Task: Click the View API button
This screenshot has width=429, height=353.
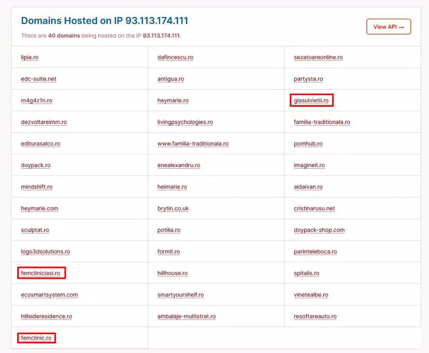Action: [x=389, y=27]
